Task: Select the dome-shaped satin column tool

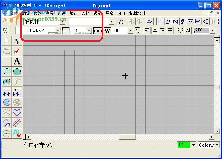Action: click(x=17, y=72)
